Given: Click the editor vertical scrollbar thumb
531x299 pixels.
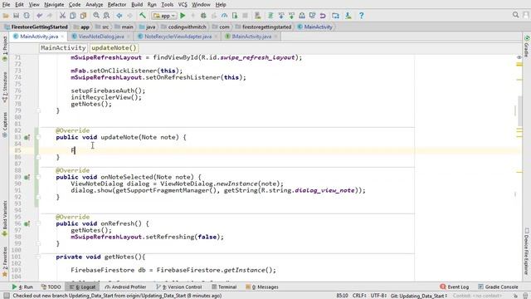Looking at the screenshot, I should pos(519,110).
